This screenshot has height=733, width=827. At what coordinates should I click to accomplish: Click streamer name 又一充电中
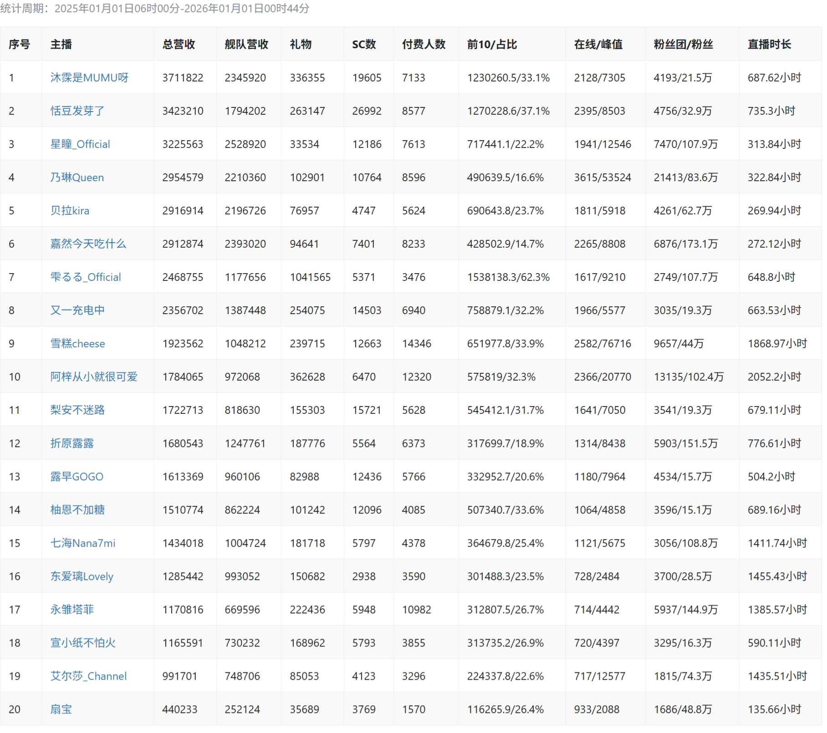77,311
